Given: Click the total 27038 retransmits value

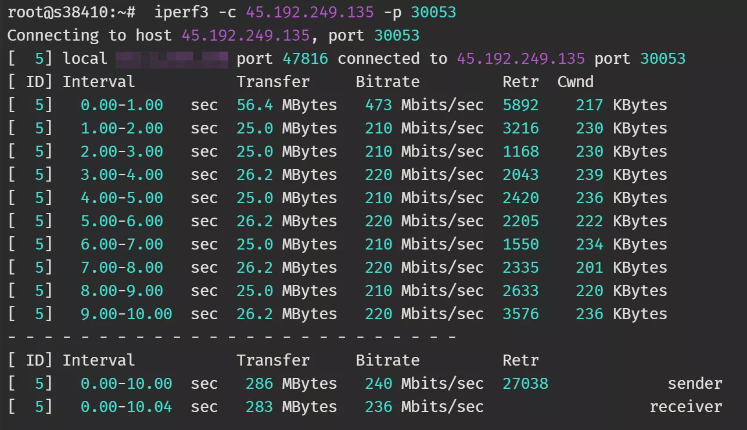Looking at the screenshot, I should [x=525, y=384].
